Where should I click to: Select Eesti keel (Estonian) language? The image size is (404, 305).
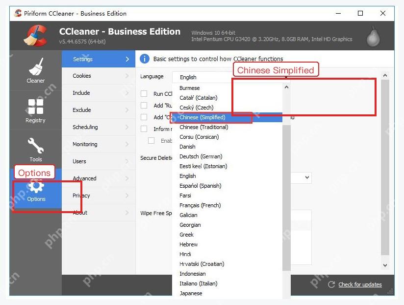pyautogui.click(x=227, y=166)
